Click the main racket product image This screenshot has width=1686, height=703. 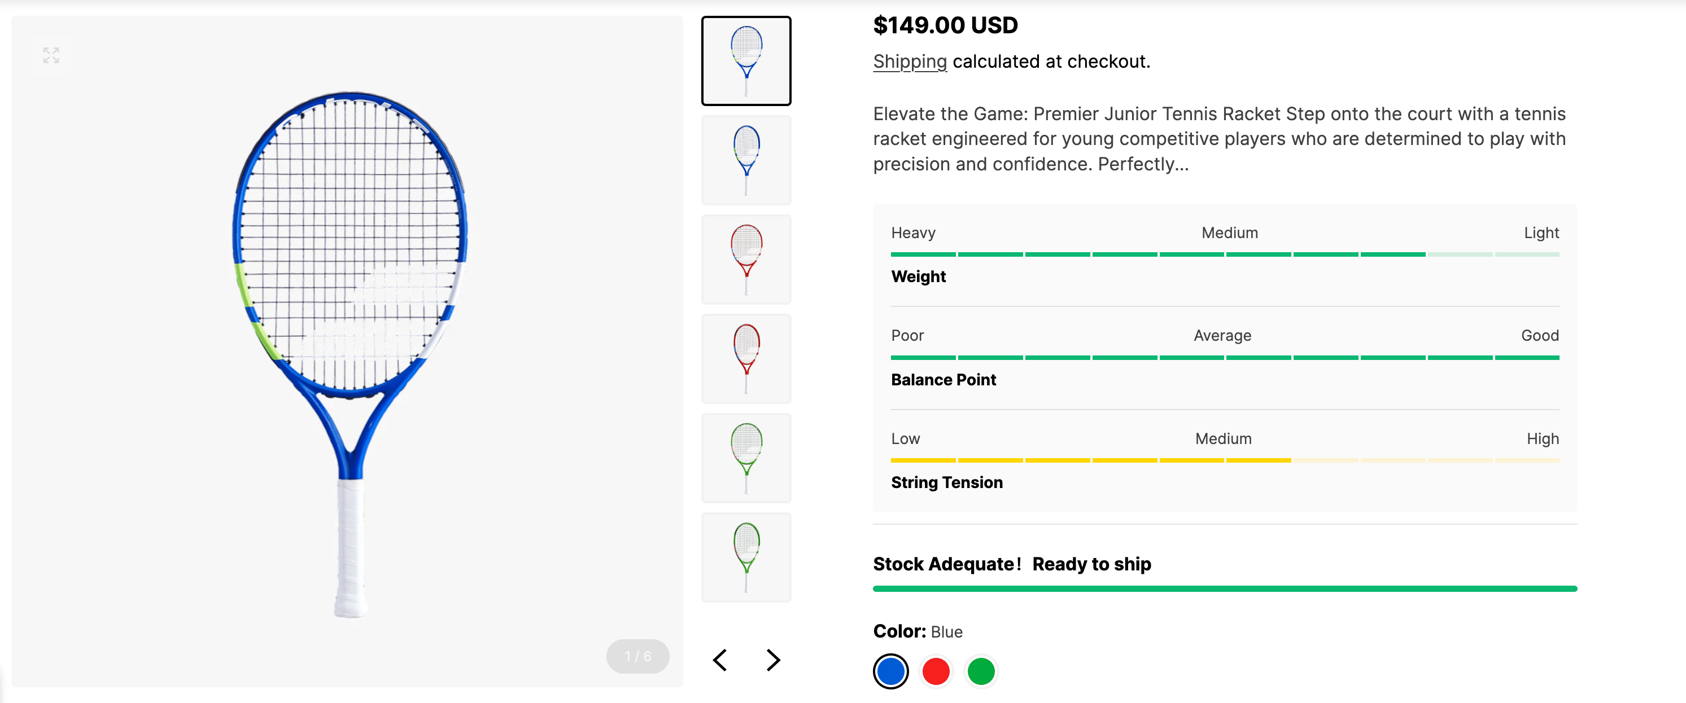click(x=349, y=353)
